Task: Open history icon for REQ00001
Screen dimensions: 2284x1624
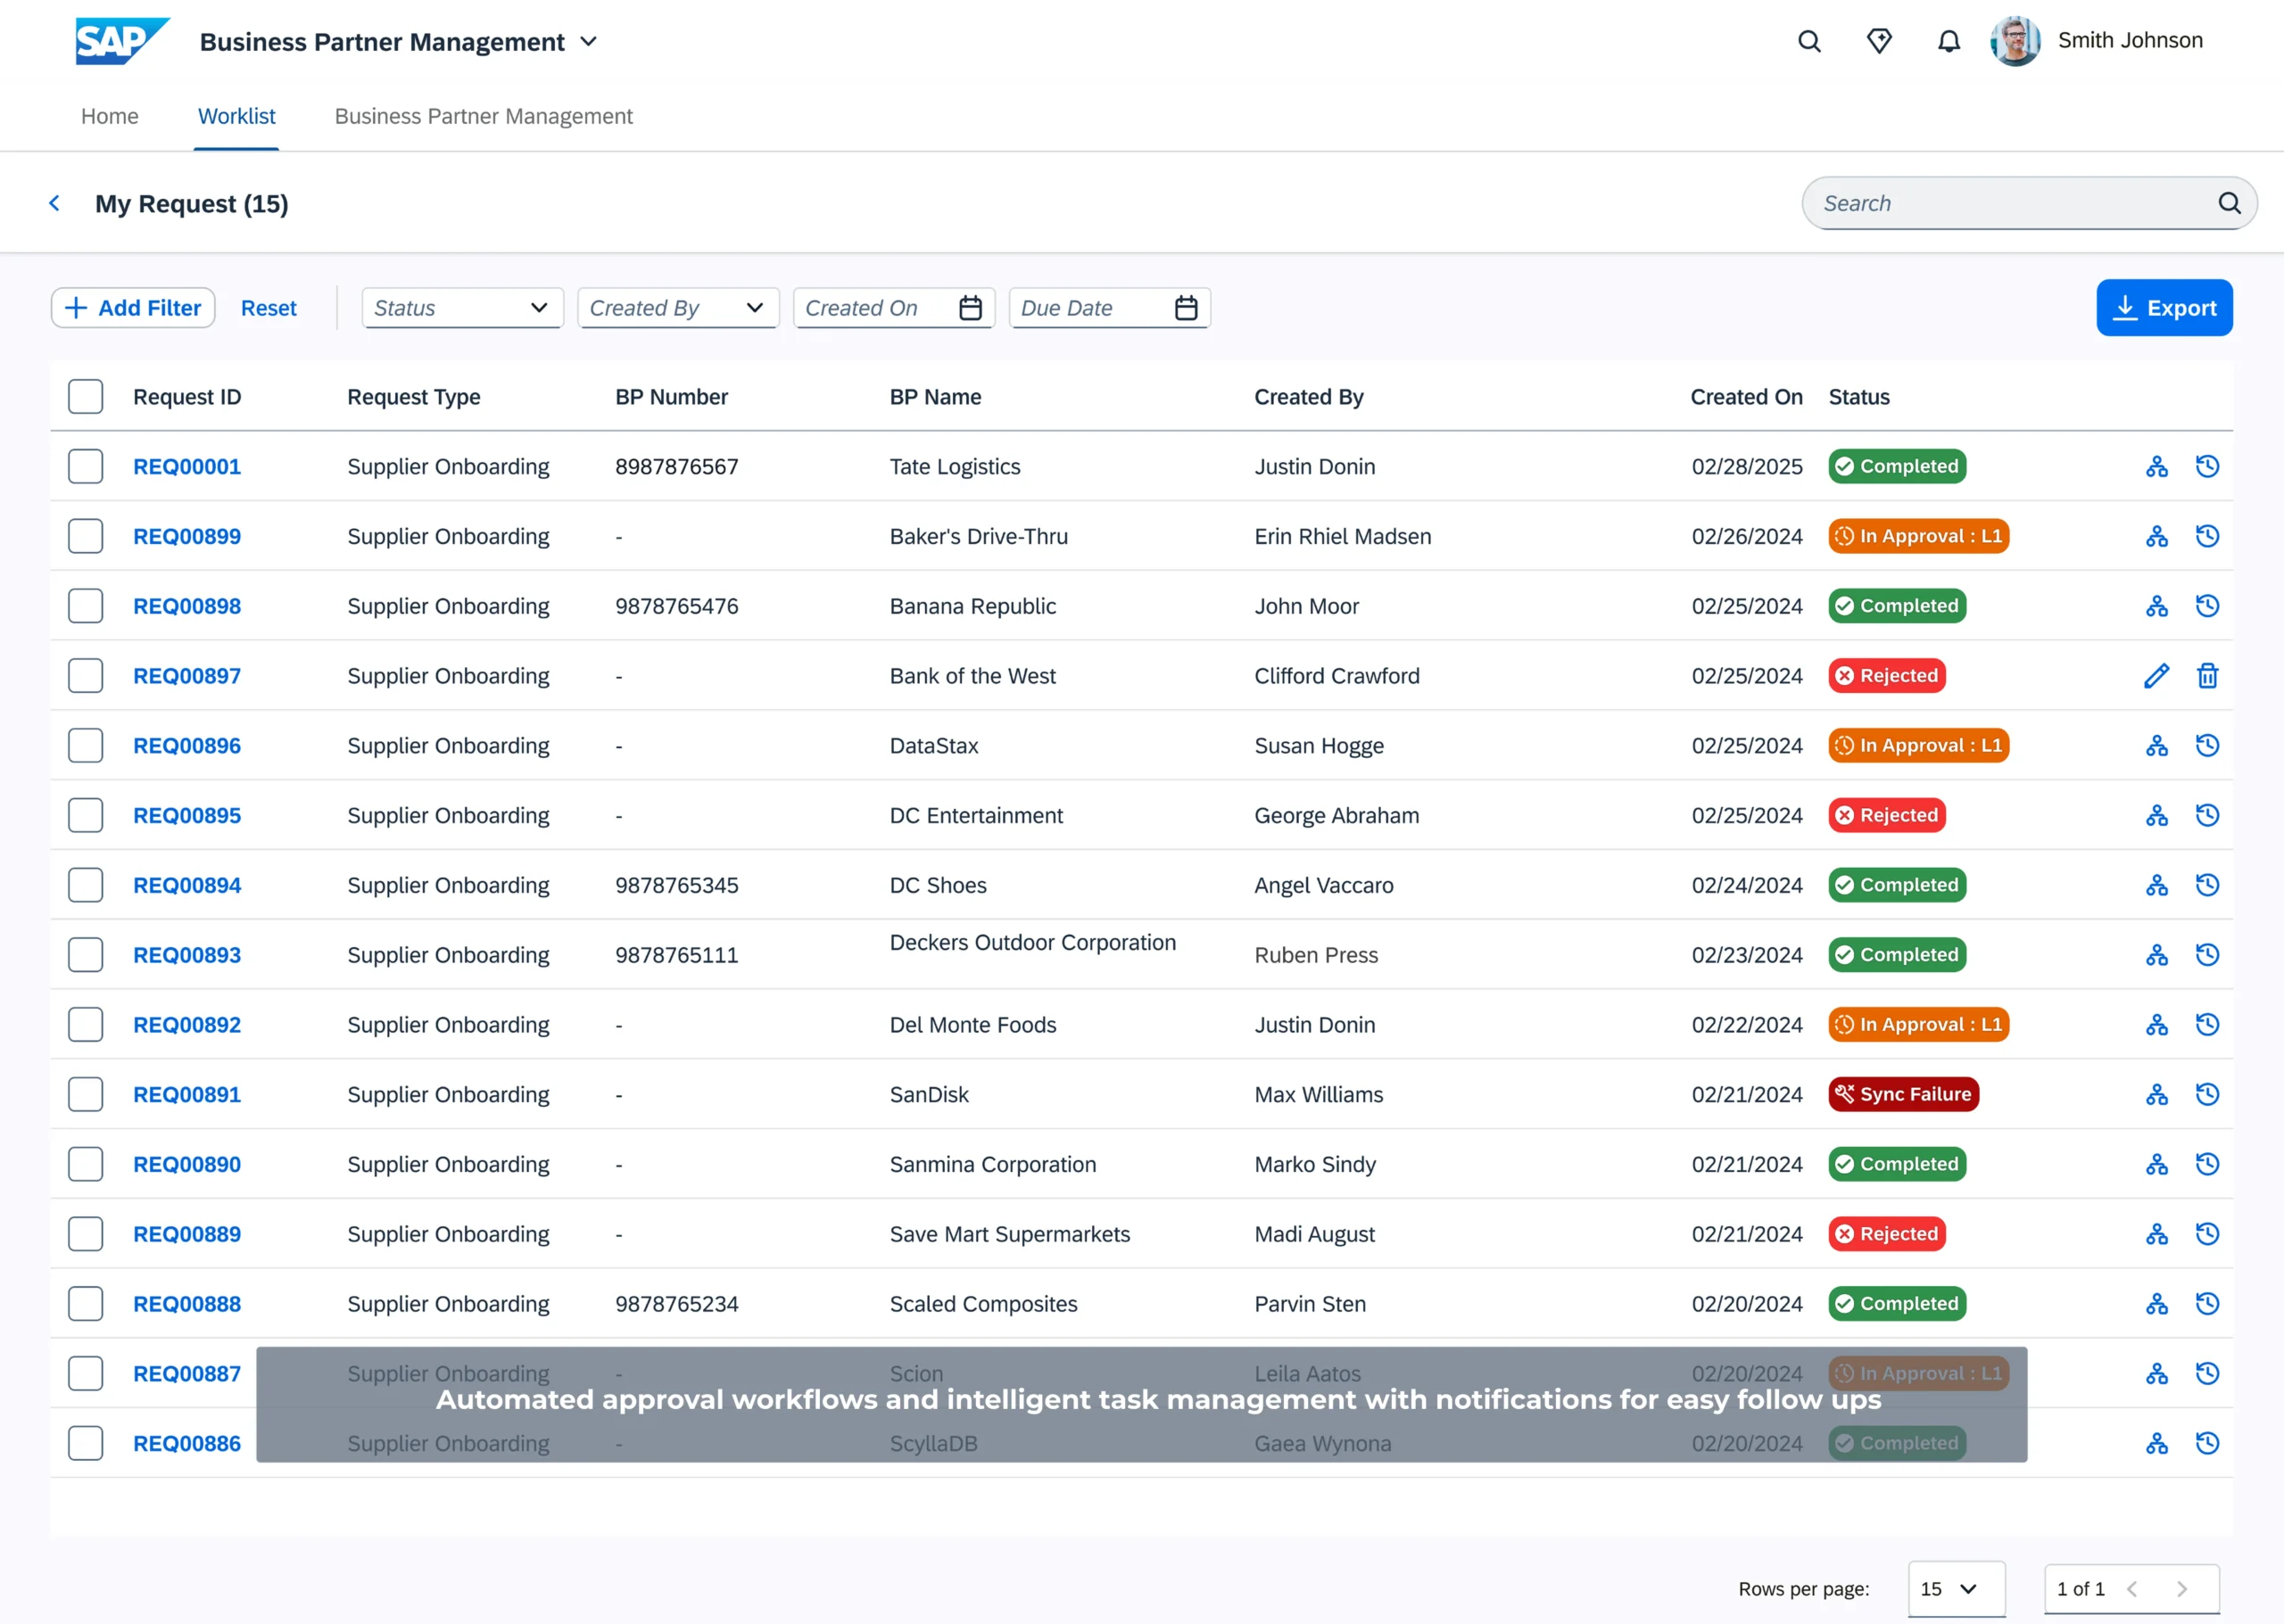Action: point(2208,466)
